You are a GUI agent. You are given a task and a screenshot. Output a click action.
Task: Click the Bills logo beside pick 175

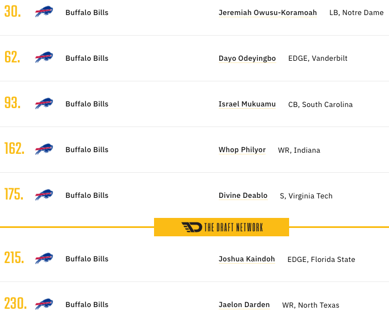pos(44,195)
